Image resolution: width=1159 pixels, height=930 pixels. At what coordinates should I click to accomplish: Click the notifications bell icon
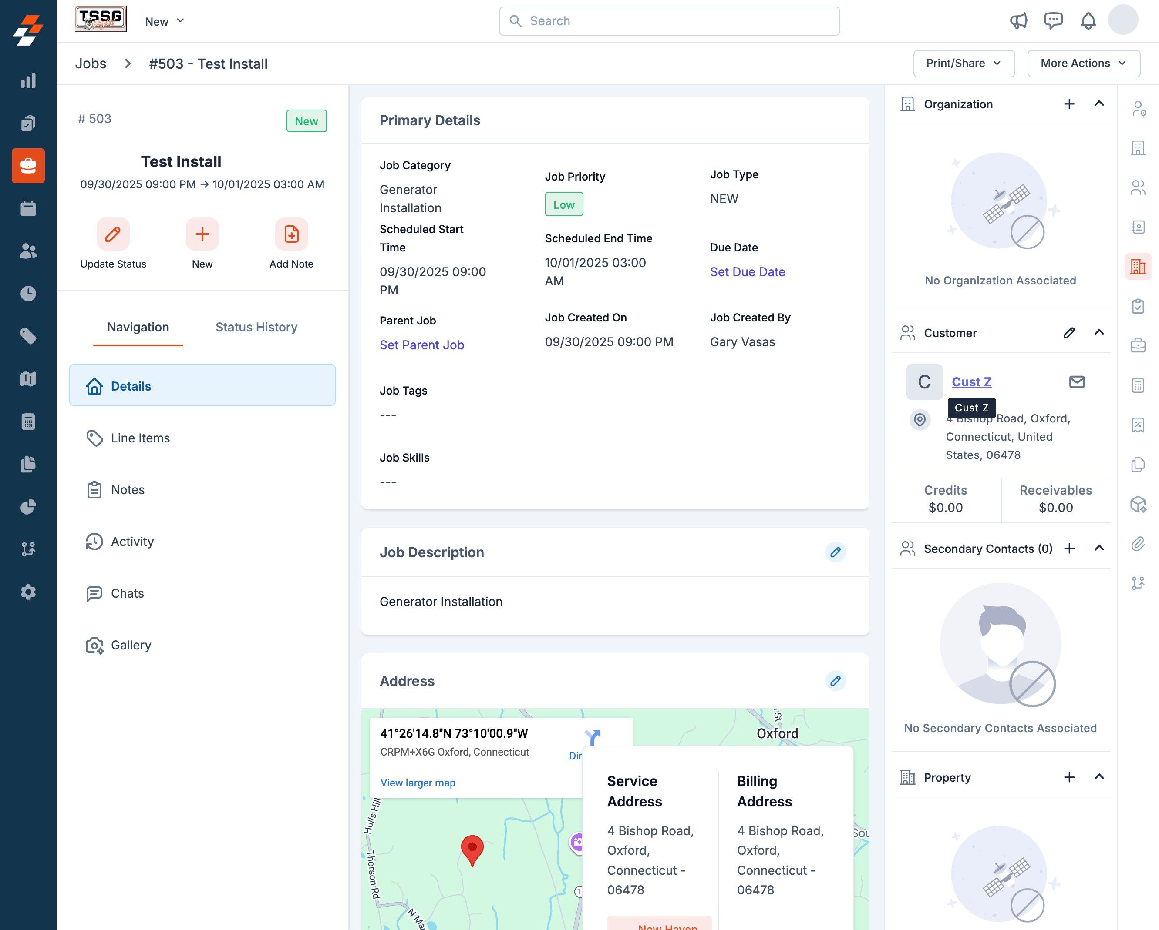coord(1088,21)
